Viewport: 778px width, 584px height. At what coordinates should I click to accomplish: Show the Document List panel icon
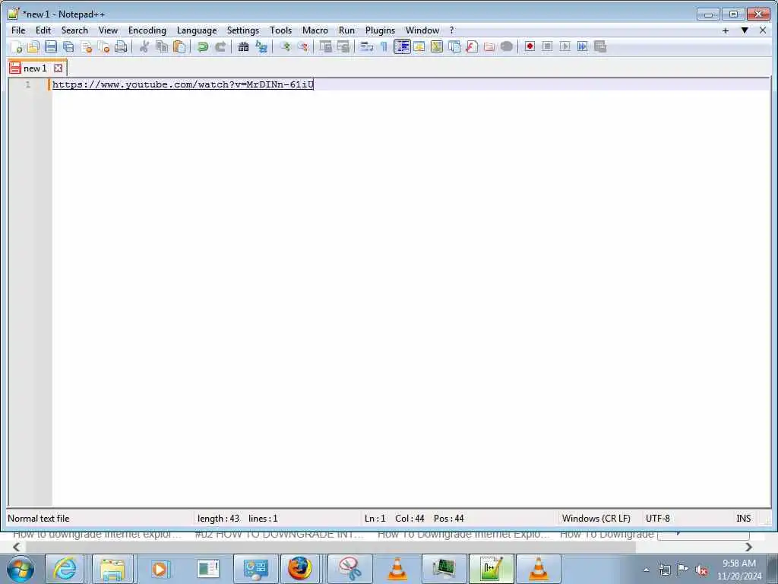[454, 46]
